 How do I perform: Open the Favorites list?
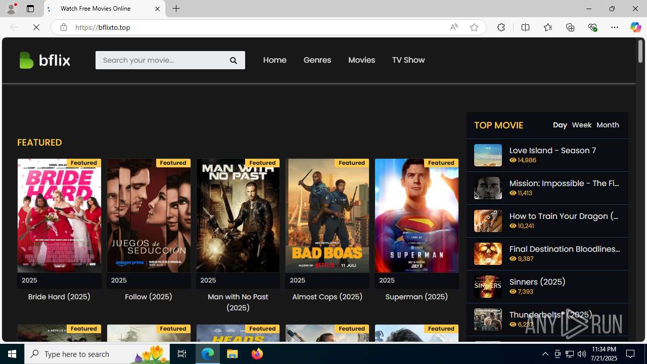click(547, 27)
